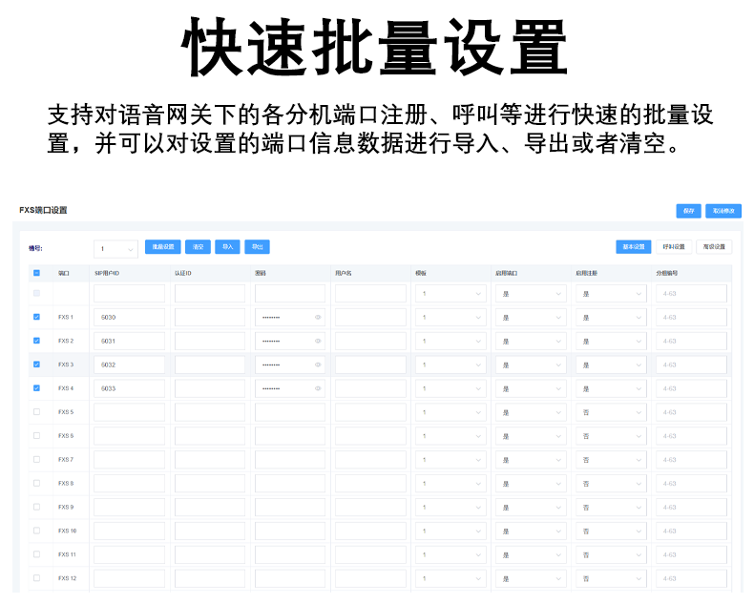Switch to the 基本设置 tab

click(633, 247)
